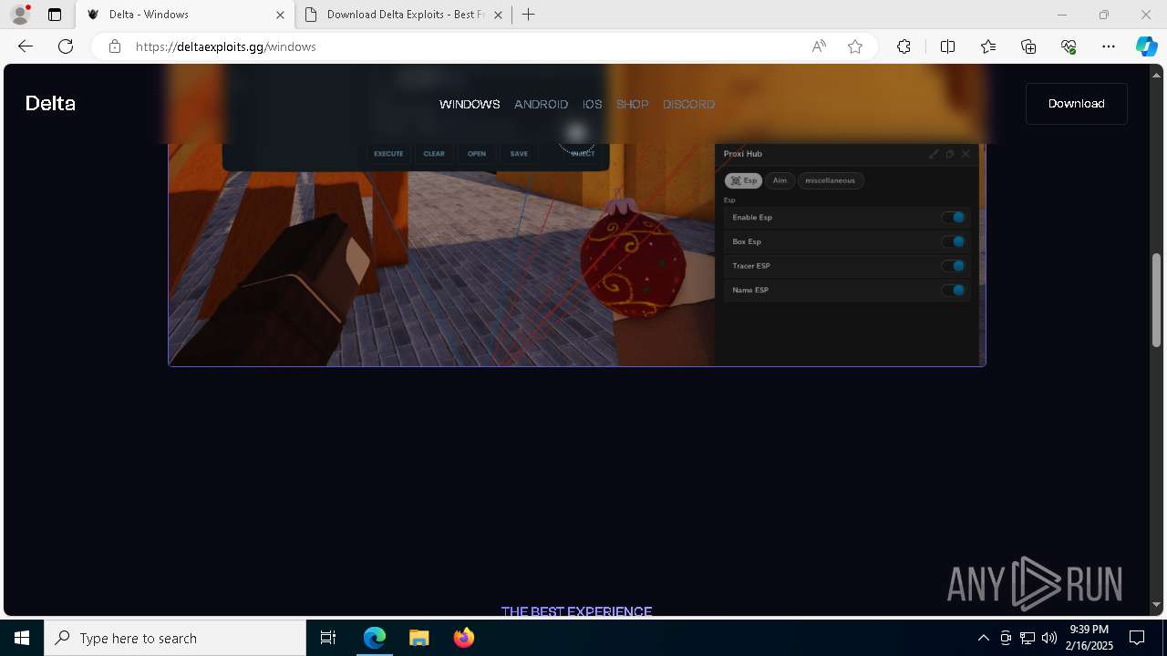1167x656 pixels.
Task: Open the browser Extensions icon
Action: pyautogui.click(x=904, y=46)
